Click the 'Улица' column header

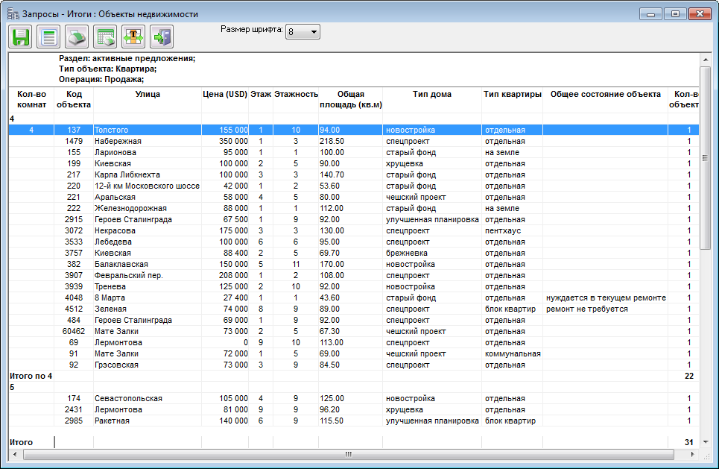148,95
